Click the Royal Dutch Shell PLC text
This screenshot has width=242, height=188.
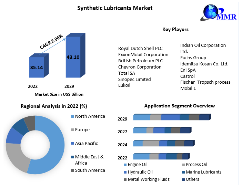pos(140,49)
